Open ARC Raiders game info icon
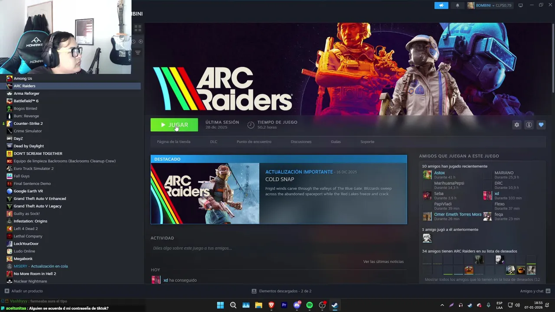Viewport: 555px width, 312px height. (529, 125)
